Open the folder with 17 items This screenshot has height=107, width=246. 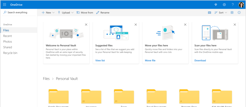point(157,96)
